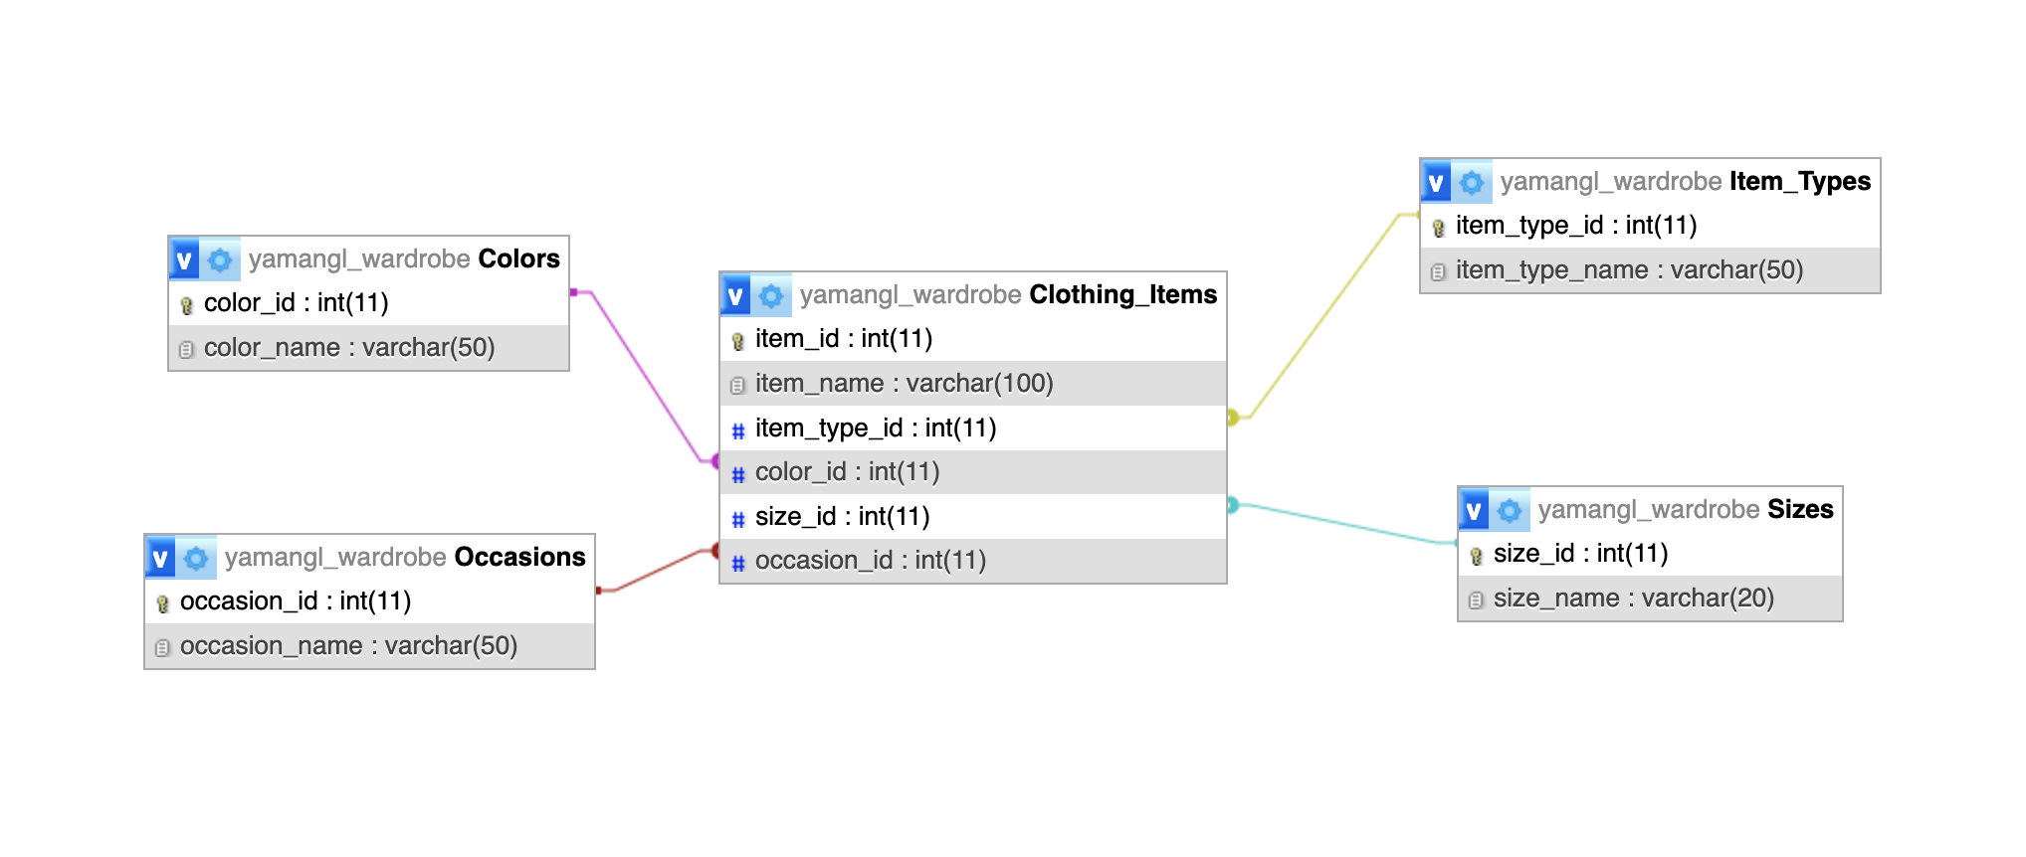Click the key icon beside item_id

(737, 341)
